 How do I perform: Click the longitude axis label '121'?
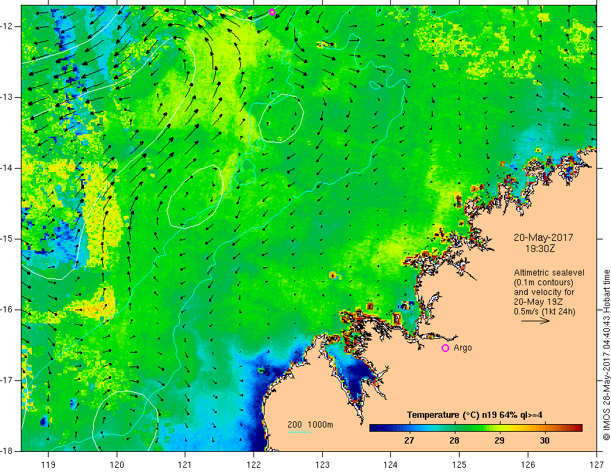point(185,464)
